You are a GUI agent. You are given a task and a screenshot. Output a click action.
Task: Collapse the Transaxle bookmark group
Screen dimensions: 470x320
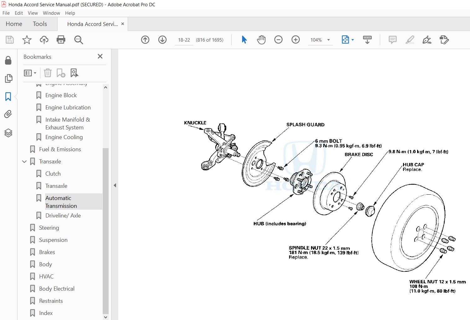24,162
